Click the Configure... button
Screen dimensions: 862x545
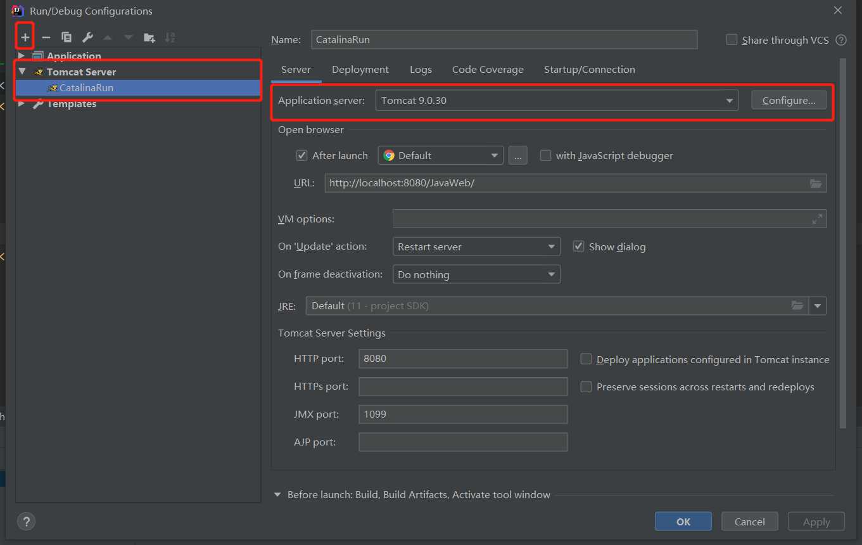(x=789, y=100)
